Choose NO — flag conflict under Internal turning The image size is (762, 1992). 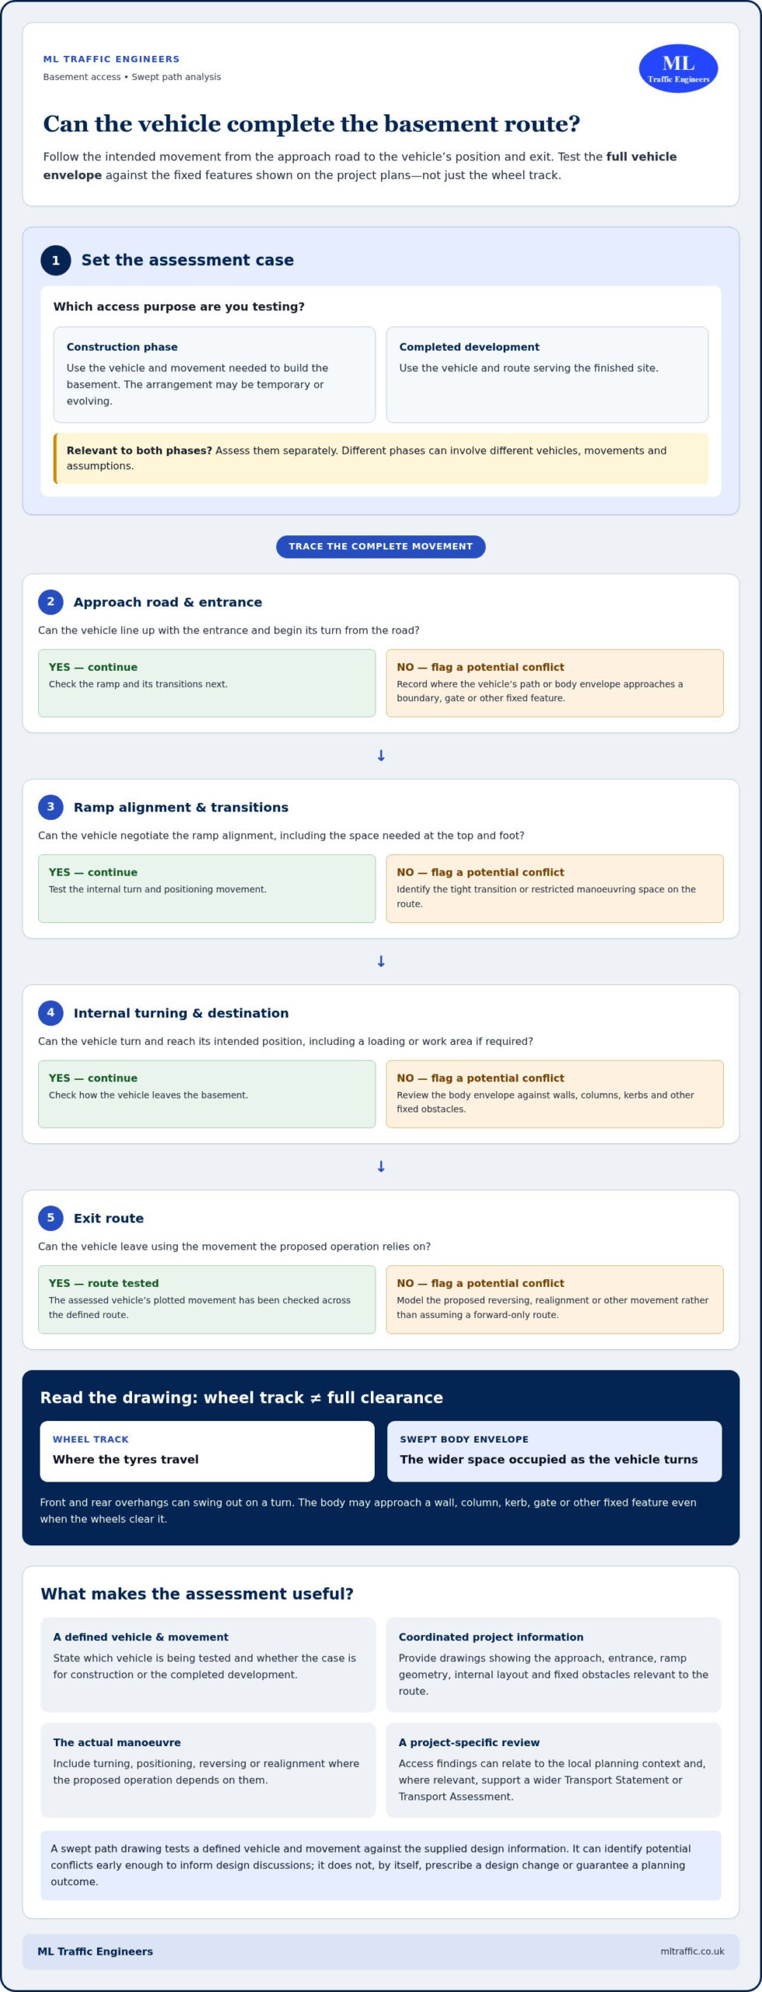point(555,1094)
